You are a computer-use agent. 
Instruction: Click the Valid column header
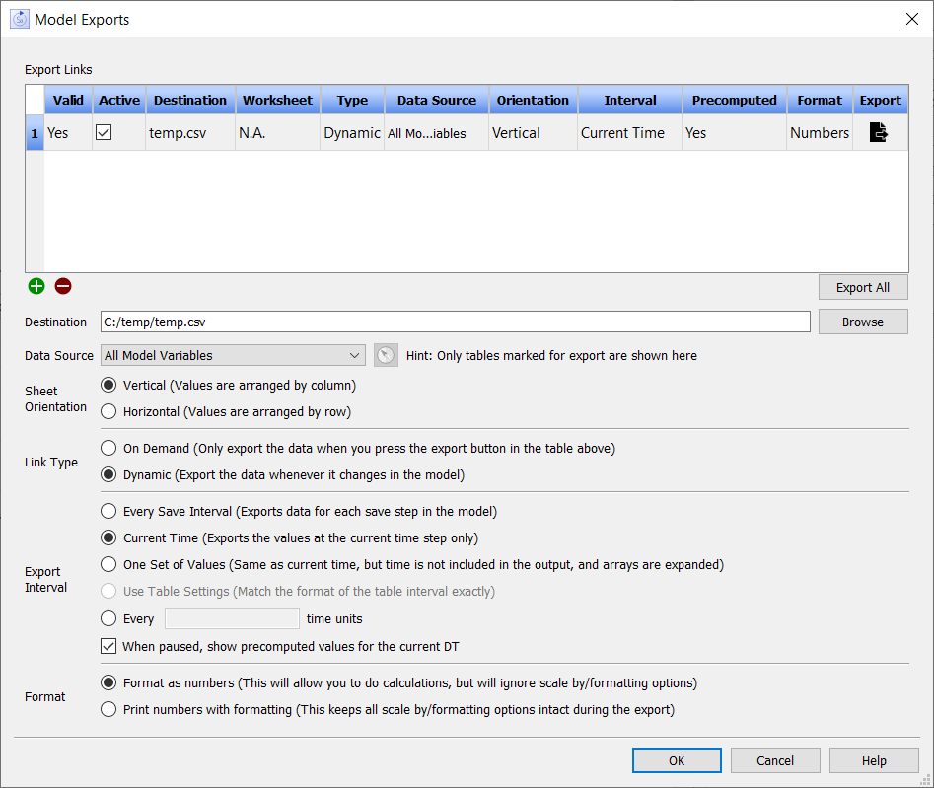coord(68,100)
